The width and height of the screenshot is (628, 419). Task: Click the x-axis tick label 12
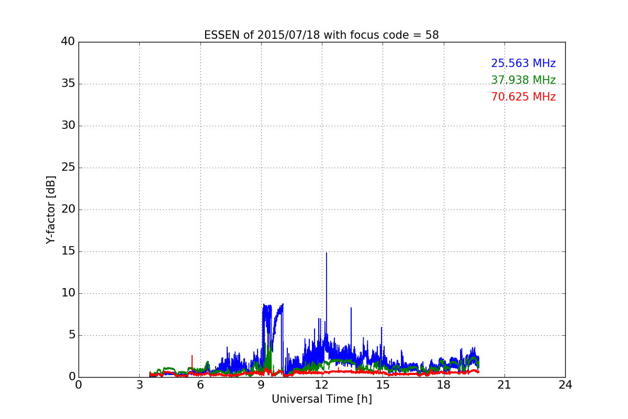[322, 385]
